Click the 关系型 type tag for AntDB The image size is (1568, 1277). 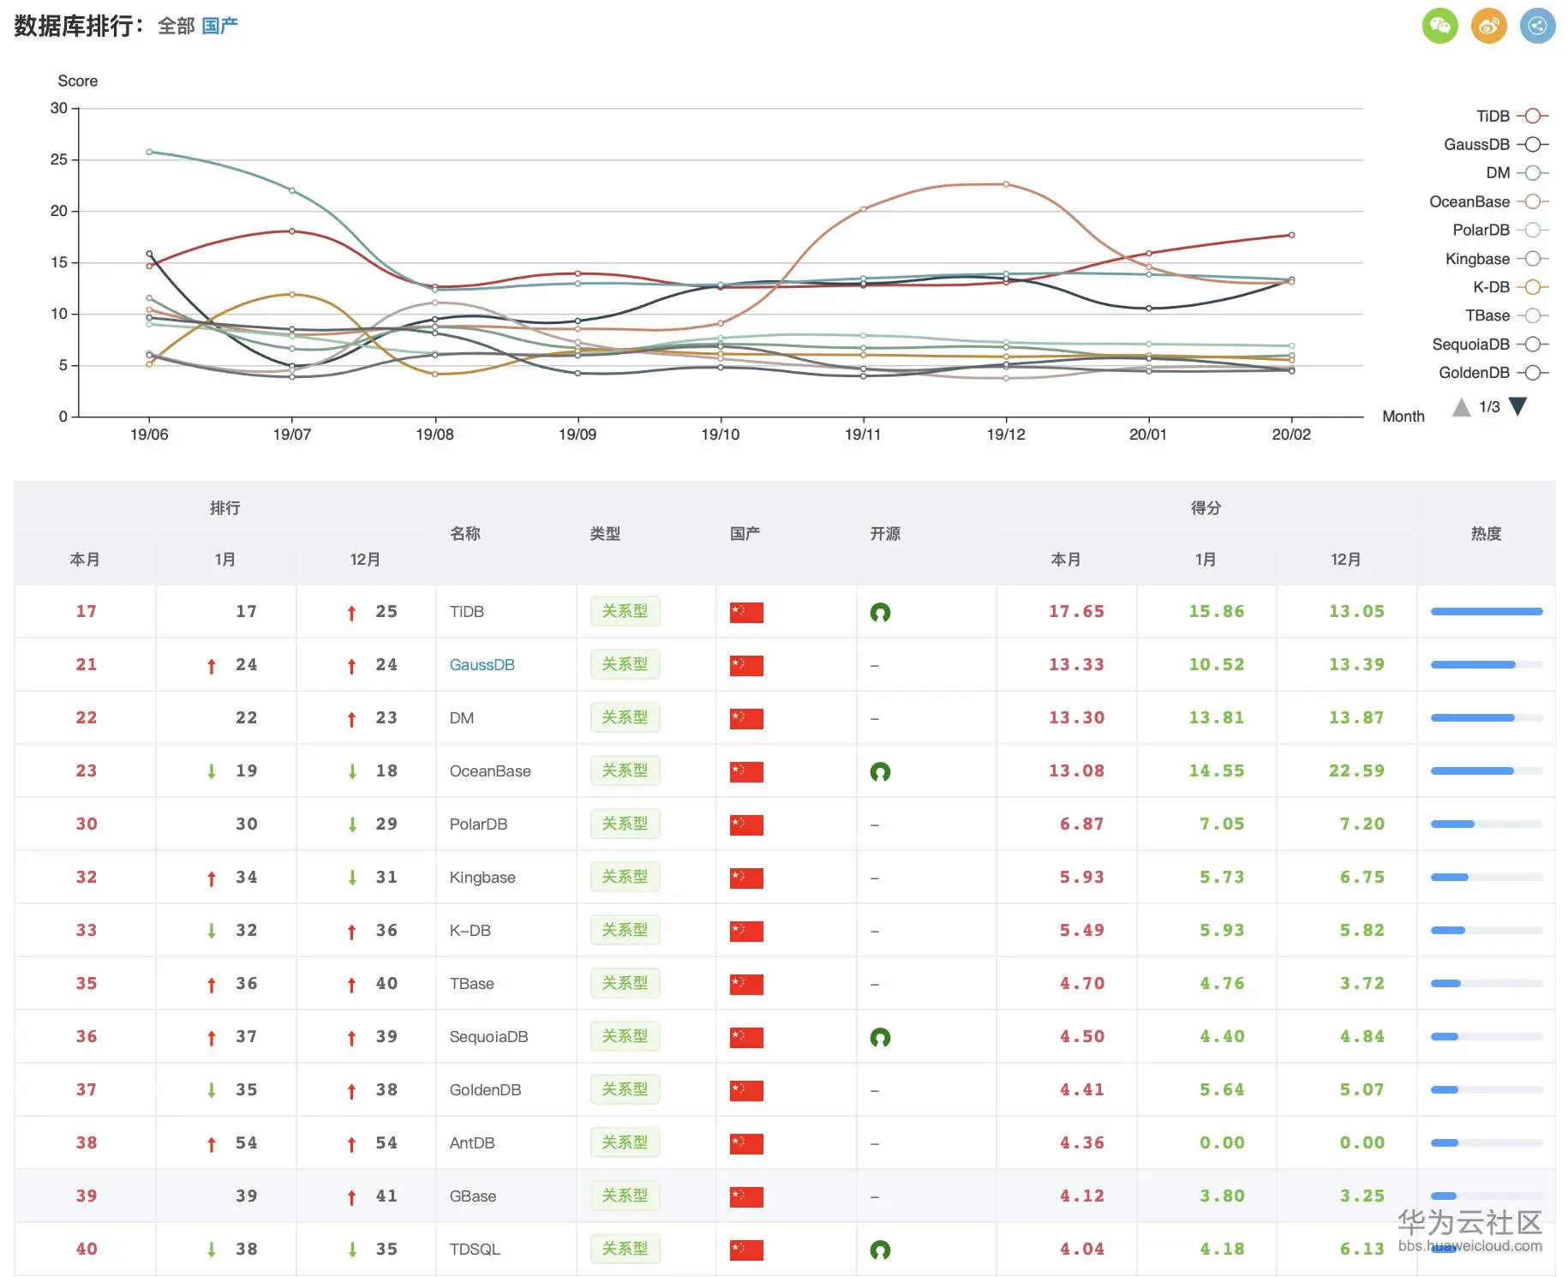[625, 1143]
